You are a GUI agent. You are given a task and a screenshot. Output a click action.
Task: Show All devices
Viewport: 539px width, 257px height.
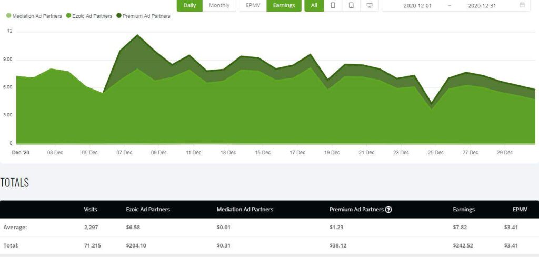coord(314,5)
